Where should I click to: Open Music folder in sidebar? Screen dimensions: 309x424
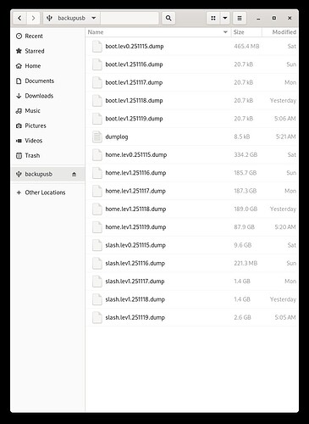click(x=47, y=111)
